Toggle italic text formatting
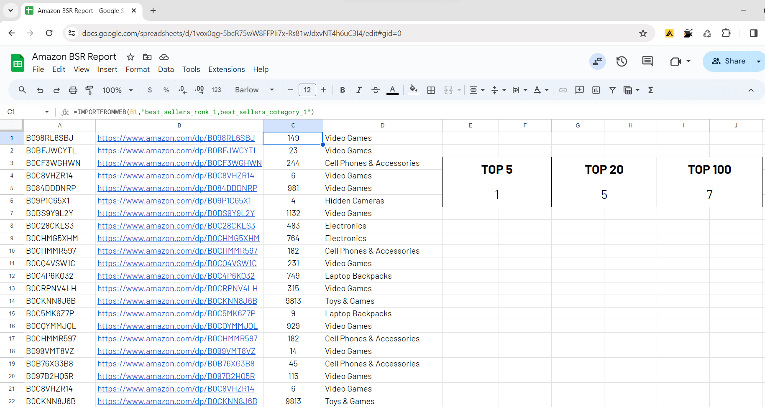 (358, 90)
